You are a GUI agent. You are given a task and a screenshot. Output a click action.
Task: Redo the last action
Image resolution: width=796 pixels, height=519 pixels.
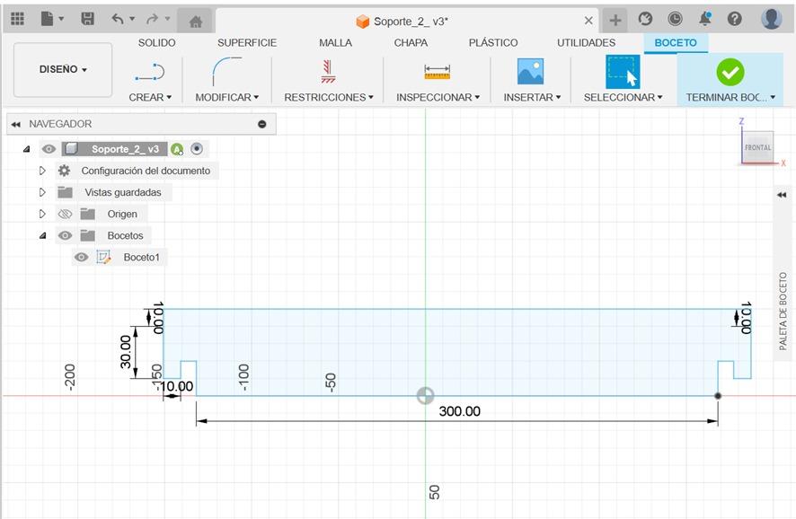[152, 19]
